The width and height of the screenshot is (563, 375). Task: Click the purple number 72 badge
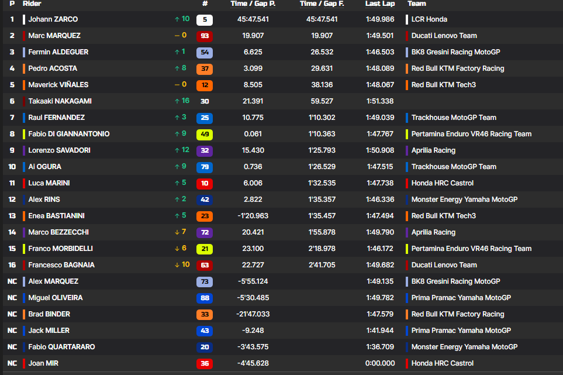pos(205,232)
